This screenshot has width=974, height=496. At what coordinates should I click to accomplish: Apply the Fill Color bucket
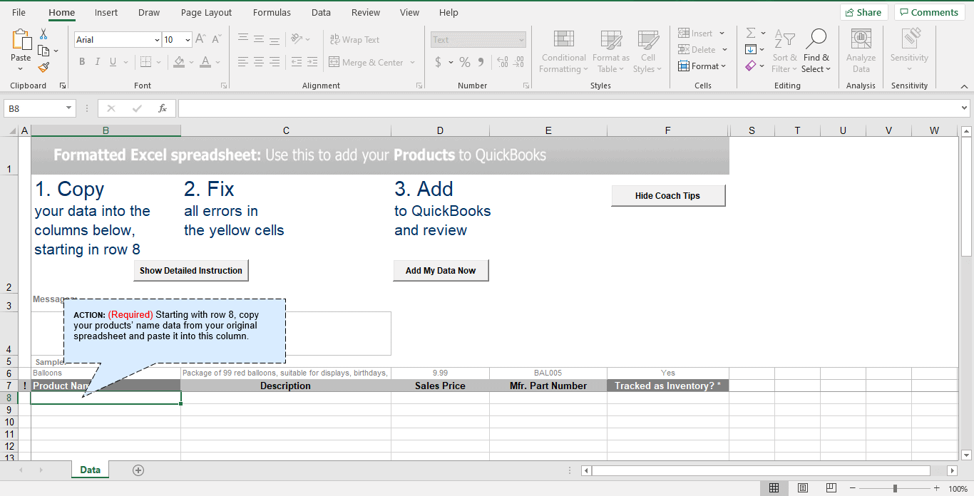179,62
